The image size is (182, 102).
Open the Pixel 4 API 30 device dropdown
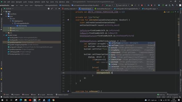click(123, 5)
